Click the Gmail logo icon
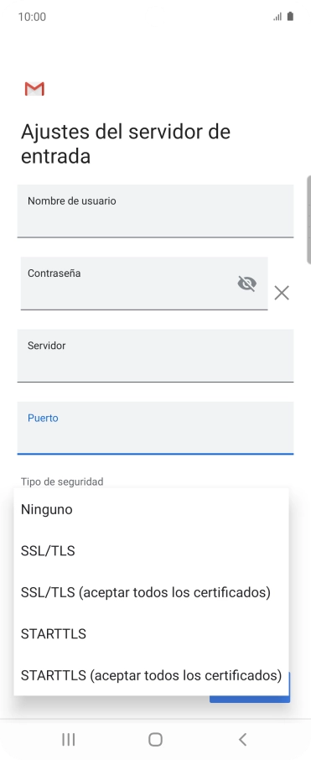Screen dimensions: 311x760 [x=34, y=89]
